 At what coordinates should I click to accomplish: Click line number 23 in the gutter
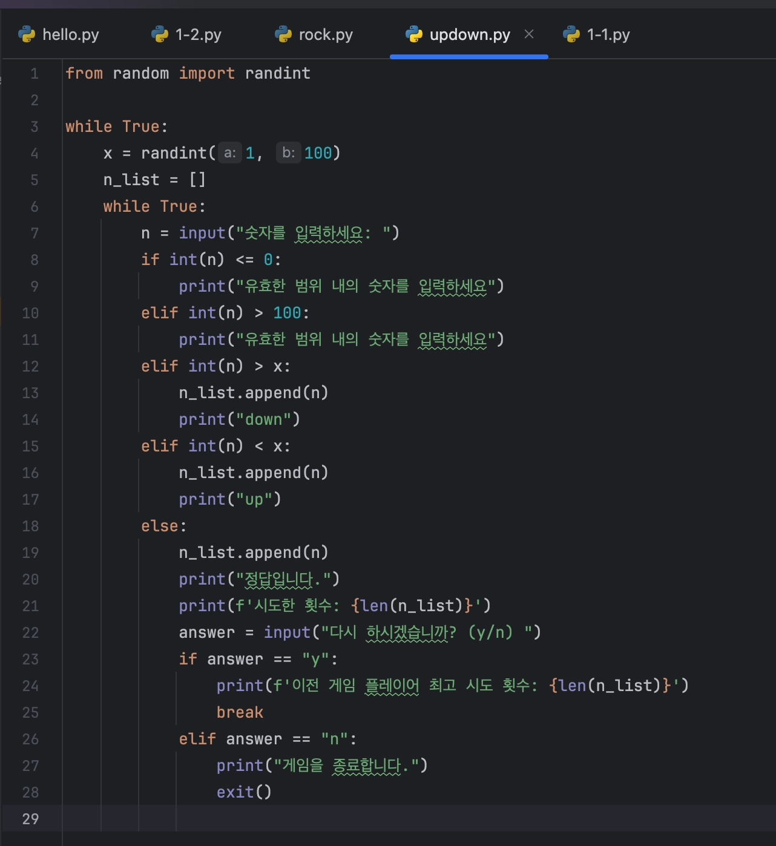(30, 660)
